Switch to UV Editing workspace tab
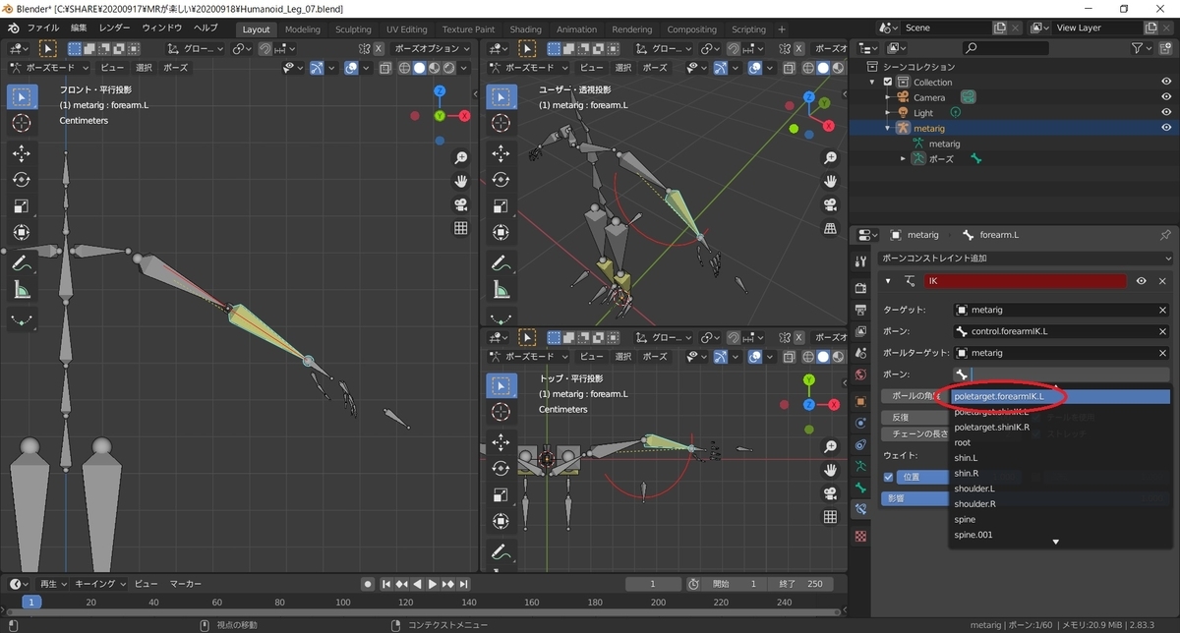Screen dimensions: 1180x633 pyautogui.click(x=406, y=29)
